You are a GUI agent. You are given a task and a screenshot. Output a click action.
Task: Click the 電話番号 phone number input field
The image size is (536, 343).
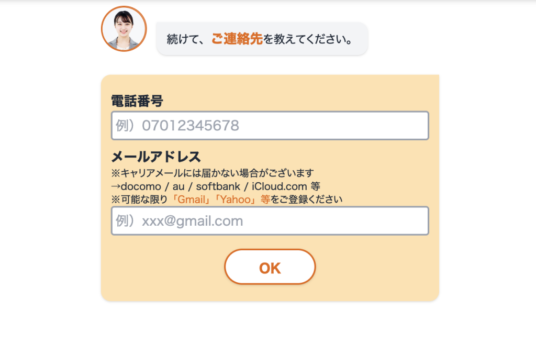[x=270, y=126]
